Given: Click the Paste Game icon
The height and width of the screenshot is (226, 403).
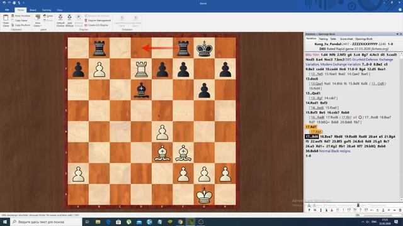Looking at the screenshot, I should tap(6, 21).
